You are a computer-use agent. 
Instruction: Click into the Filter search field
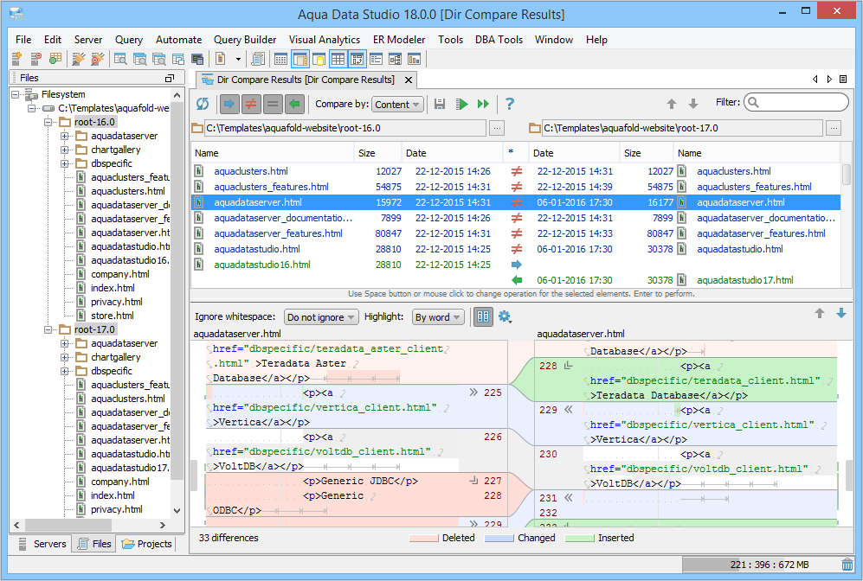(801, 102)
